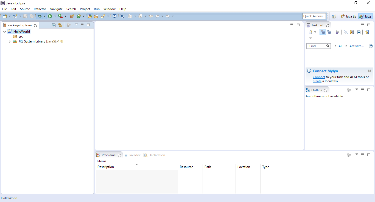Click Collapse All in Package Explorer

54,25
